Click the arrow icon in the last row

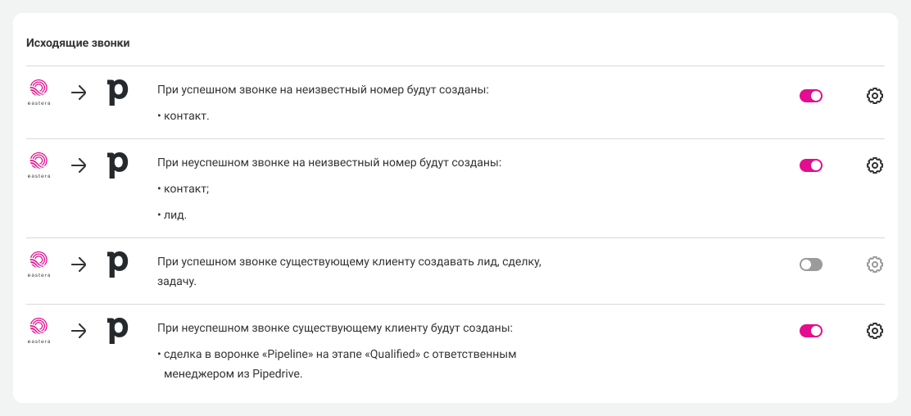[79, 331]
